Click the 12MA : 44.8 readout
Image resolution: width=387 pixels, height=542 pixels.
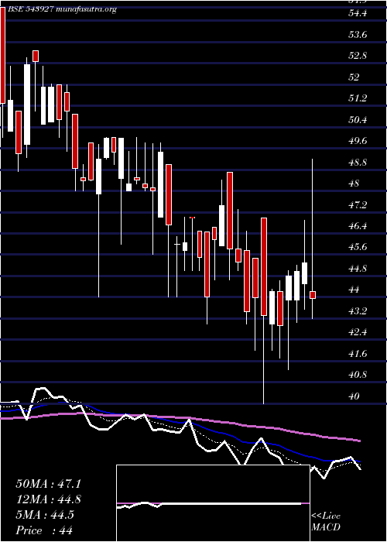pos(48,499)
